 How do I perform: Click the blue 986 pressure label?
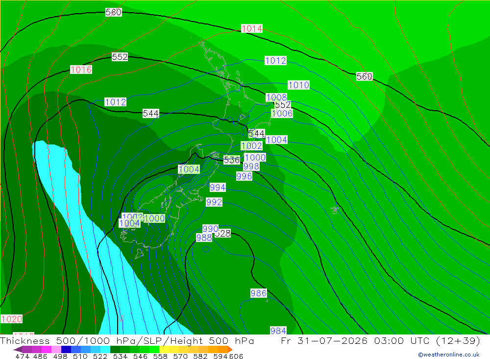point(258,293)
